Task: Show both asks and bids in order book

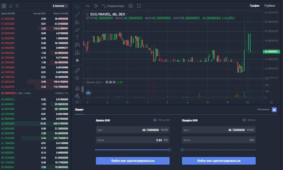Action: pyautogui.click(x=3, y=6)
